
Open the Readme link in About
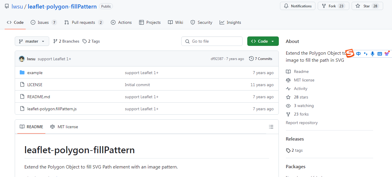coord(297,71)
